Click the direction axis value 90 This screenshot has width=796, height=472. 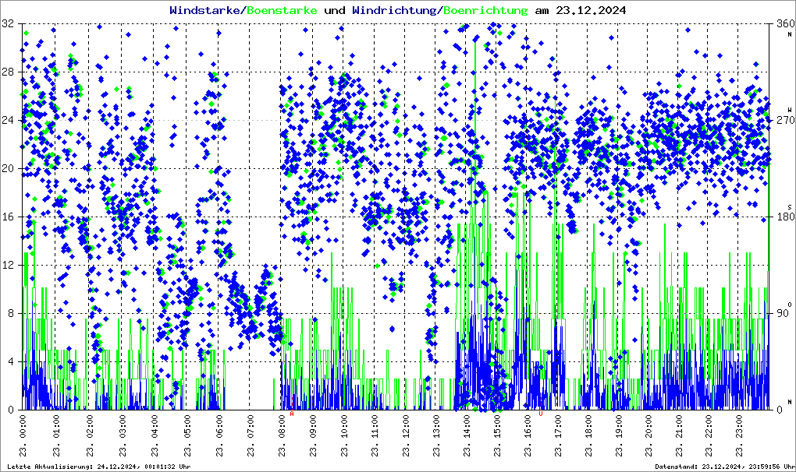[x=782, y=313]
